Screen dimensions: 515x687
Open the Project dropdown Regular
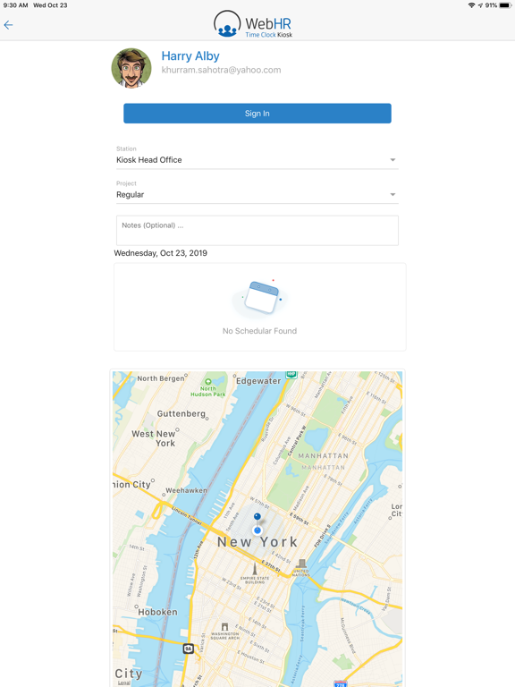(x=257, y=194)
